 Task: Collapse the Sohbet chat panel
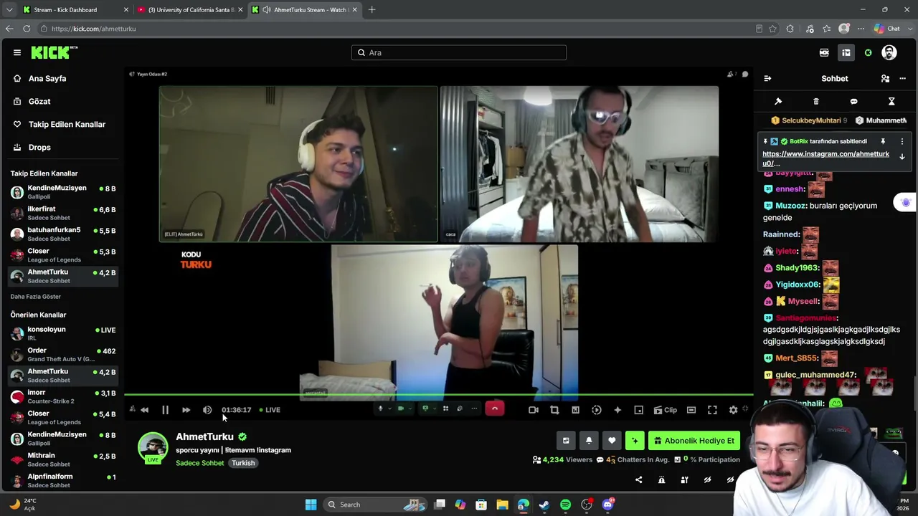[x=767, y=78]
